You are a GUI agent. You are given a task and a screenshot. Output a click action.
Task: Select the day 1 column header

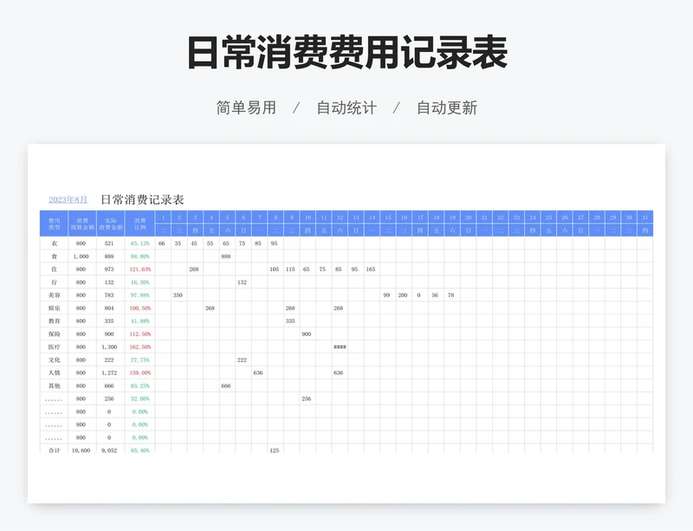coord(163,217)
